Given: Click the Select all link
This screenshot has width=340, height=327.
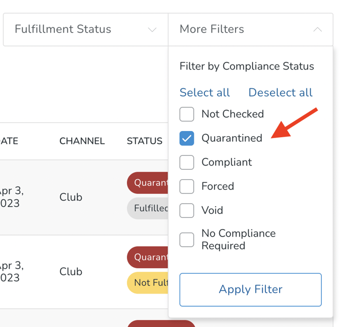Looking at the screenshot, I should 205,92.
